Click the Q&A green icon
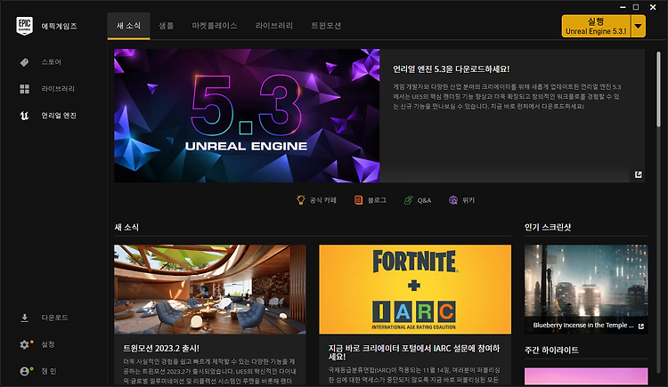The height and width of the screenshot is (387, 668). [408, 199]
